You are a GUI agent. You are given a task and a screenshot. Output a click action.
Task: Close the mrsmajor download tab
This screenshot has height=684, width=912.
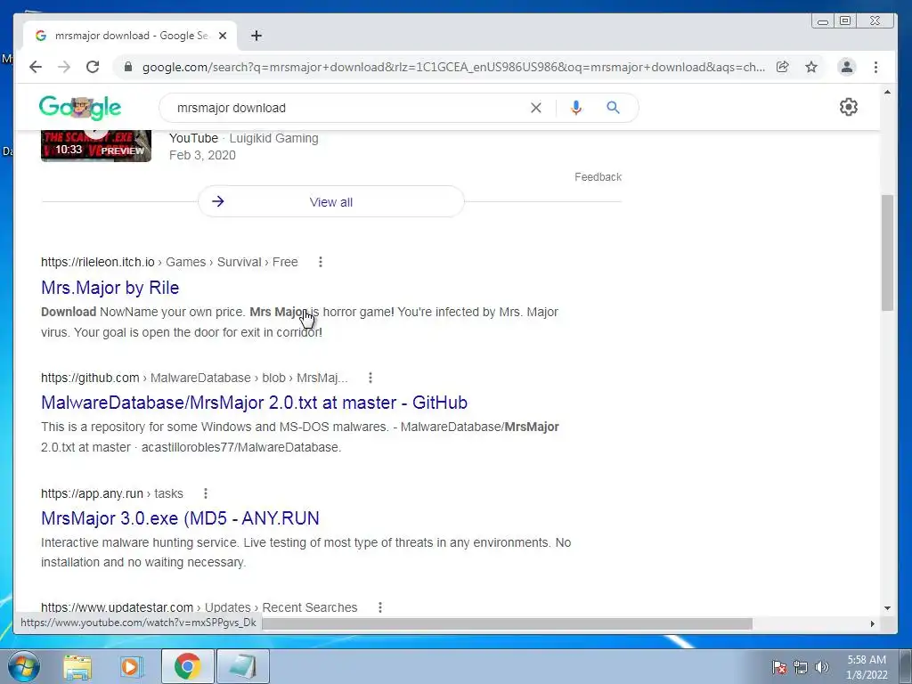(222, 36)
